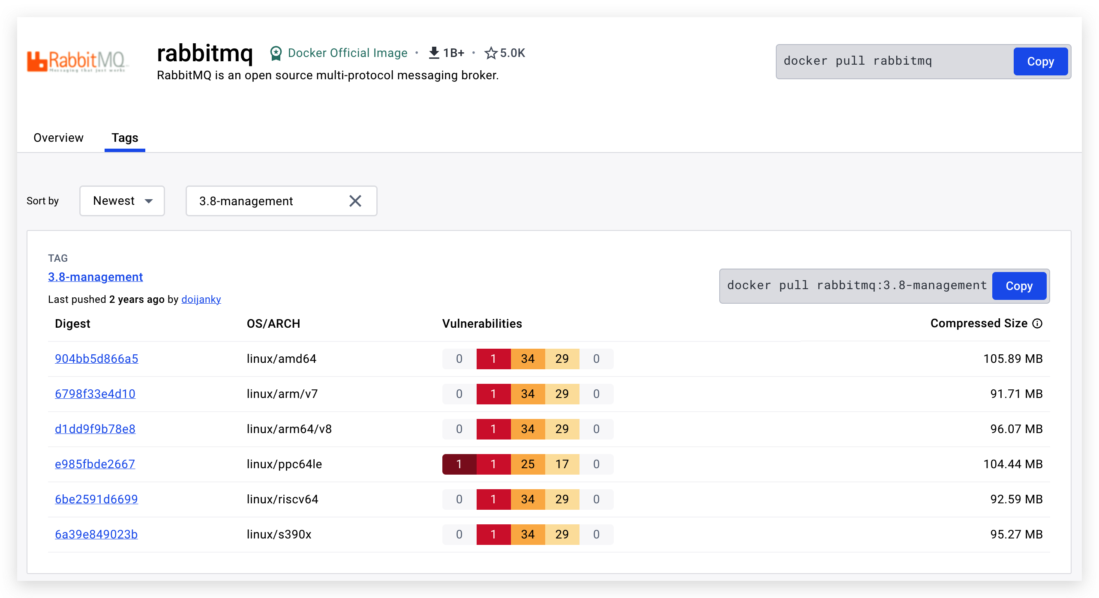Click the RabbitMQ logo image
This screenshot has height=598, width=1099.
(x=77, y=61)
